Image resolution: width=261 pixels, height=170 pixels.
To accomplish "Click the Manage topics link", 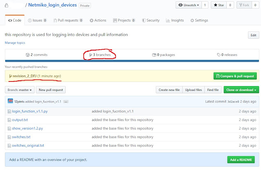I will pyautogui.click(x=15, y=43).
